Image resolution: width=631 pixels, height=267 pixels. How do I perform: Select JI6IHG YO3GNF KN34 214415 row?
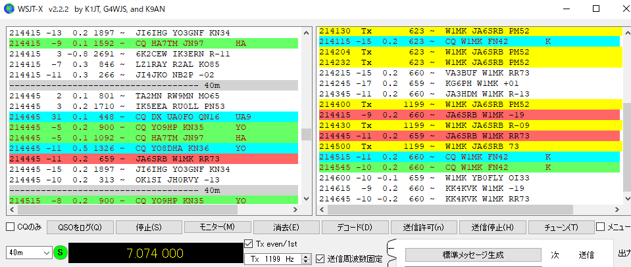153,33
